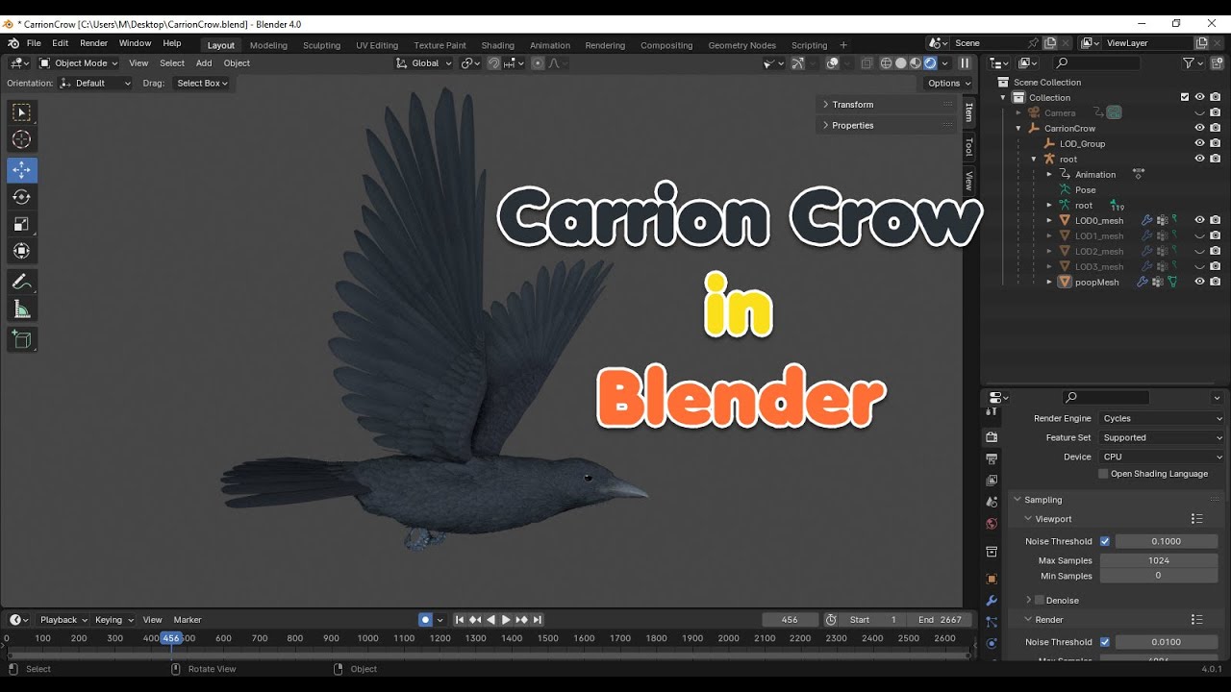The image size is (1231, 692).
Task: Open the Modifiers properties tab
Action: (992, 601)
